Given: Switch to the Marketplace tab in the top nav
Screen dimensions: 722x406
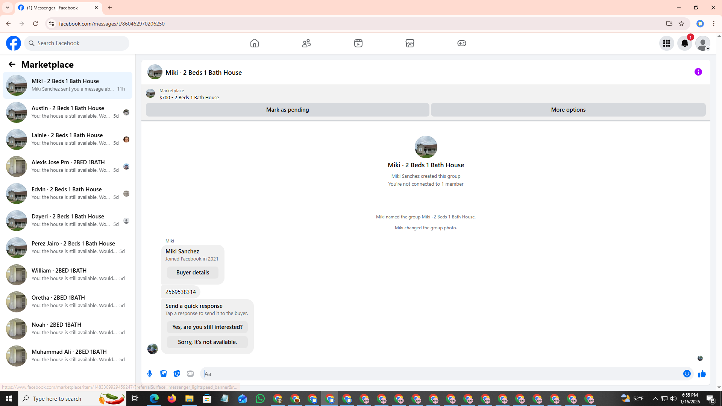Looking at the screenshot, I should point(410,43).
